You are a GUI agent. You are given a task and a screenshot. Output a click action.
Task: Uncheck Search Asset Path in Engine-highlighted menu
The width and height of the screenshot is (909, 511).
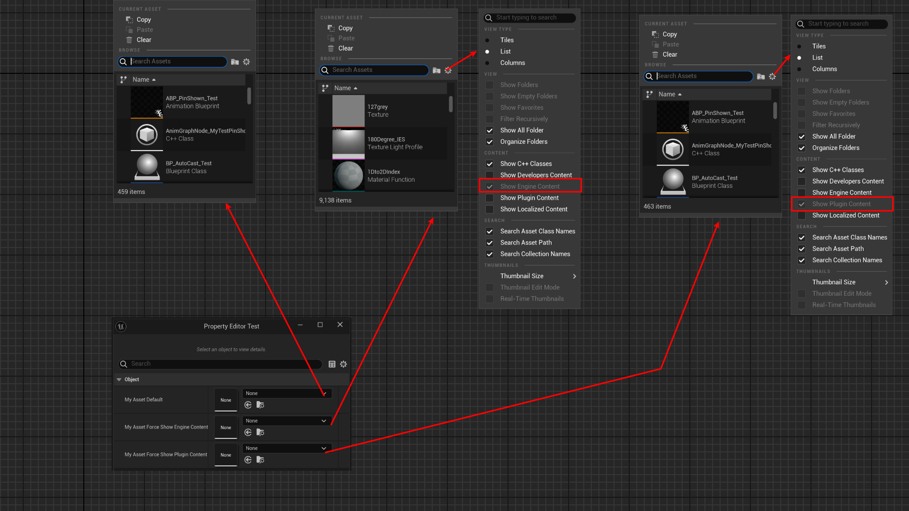(x=490, y=243)
